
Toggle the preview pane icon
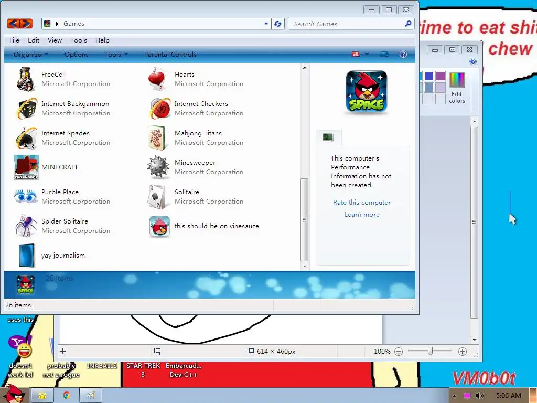click(x=384, y=54)
